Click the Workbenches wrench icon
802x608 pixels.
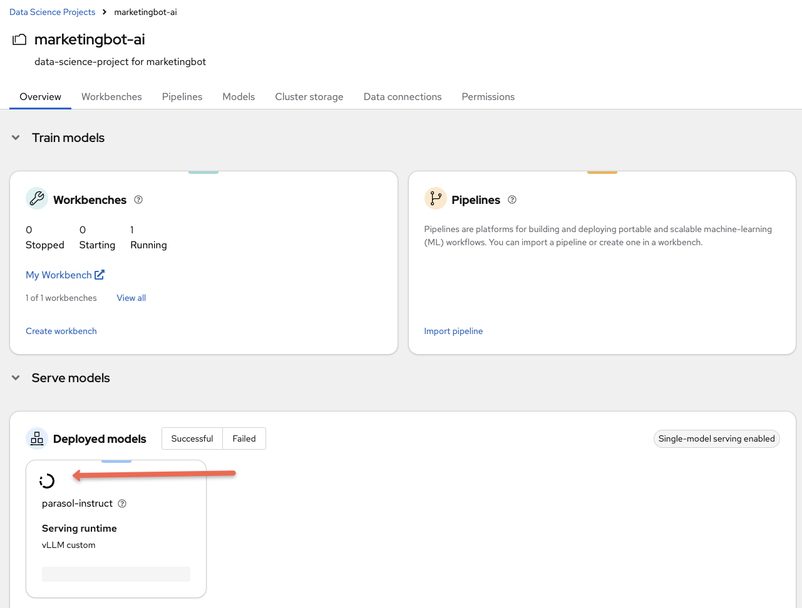click(x=37, y=199)
